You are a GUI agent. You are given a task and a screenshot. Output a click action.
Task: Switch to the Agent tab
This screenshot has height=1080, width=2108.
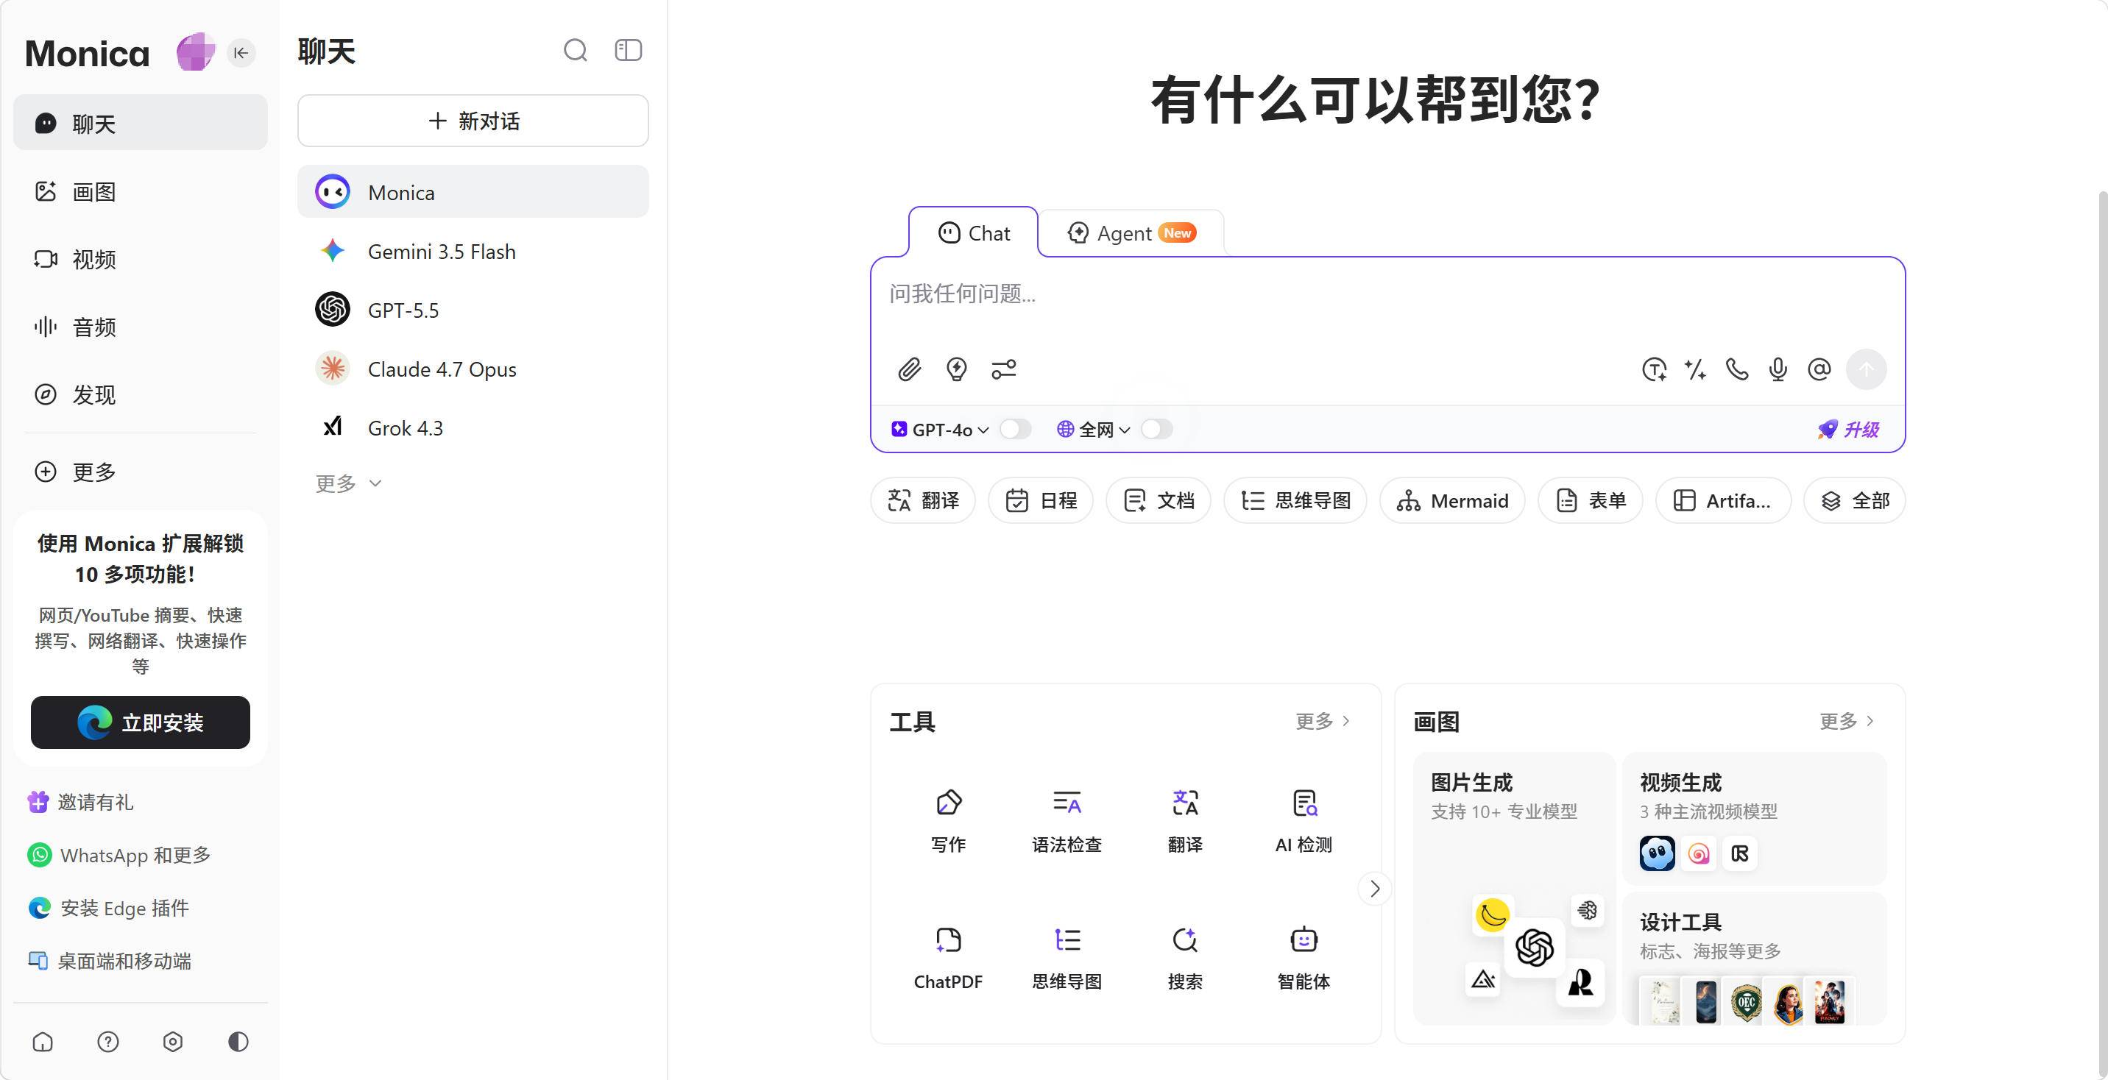pyautogui.click(x=1132, y=233)
